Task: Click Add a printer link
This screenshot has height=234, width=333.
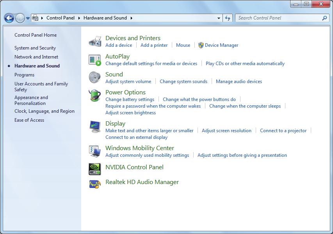Action: click(154, 45)
